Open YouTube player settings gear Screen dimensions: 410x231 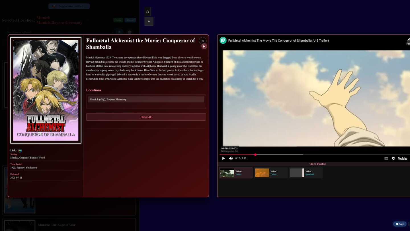click(x=393, y=159)
